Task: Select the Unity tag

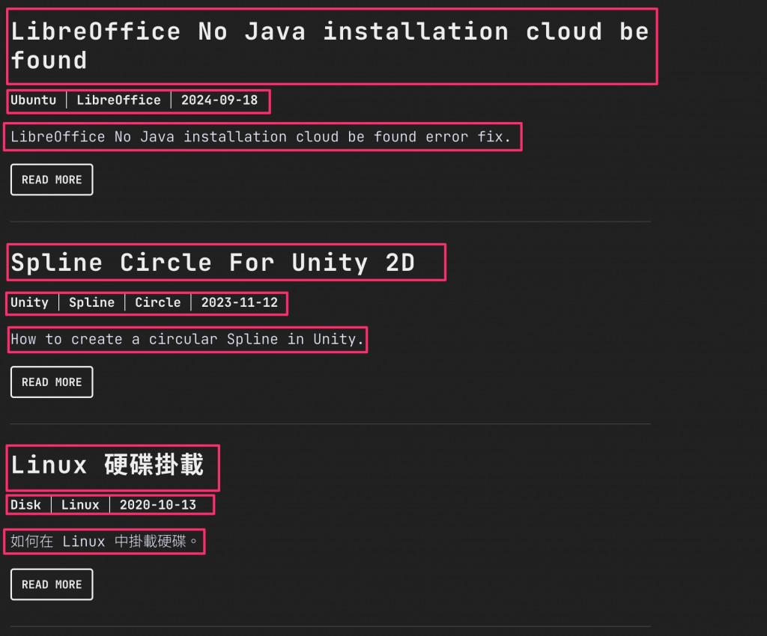Action: pos(30,302)
